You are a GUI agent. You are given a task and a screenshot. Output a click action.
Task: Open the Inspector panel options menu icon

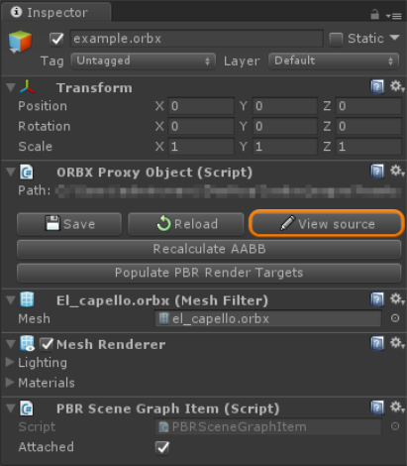tap(394, 16)
